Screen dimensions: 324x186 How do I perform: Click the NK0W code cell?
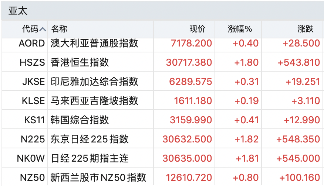pyautogui.click(x=31, y=158)
